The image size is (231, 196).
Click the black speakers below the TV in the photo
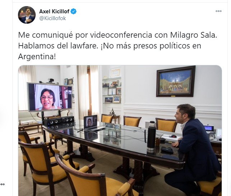pyautogui.click(x=61, y=120)
